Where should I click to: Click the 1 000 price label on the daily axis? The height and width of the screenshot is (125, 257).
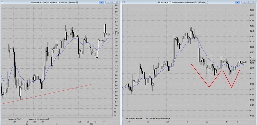point(116,105)
